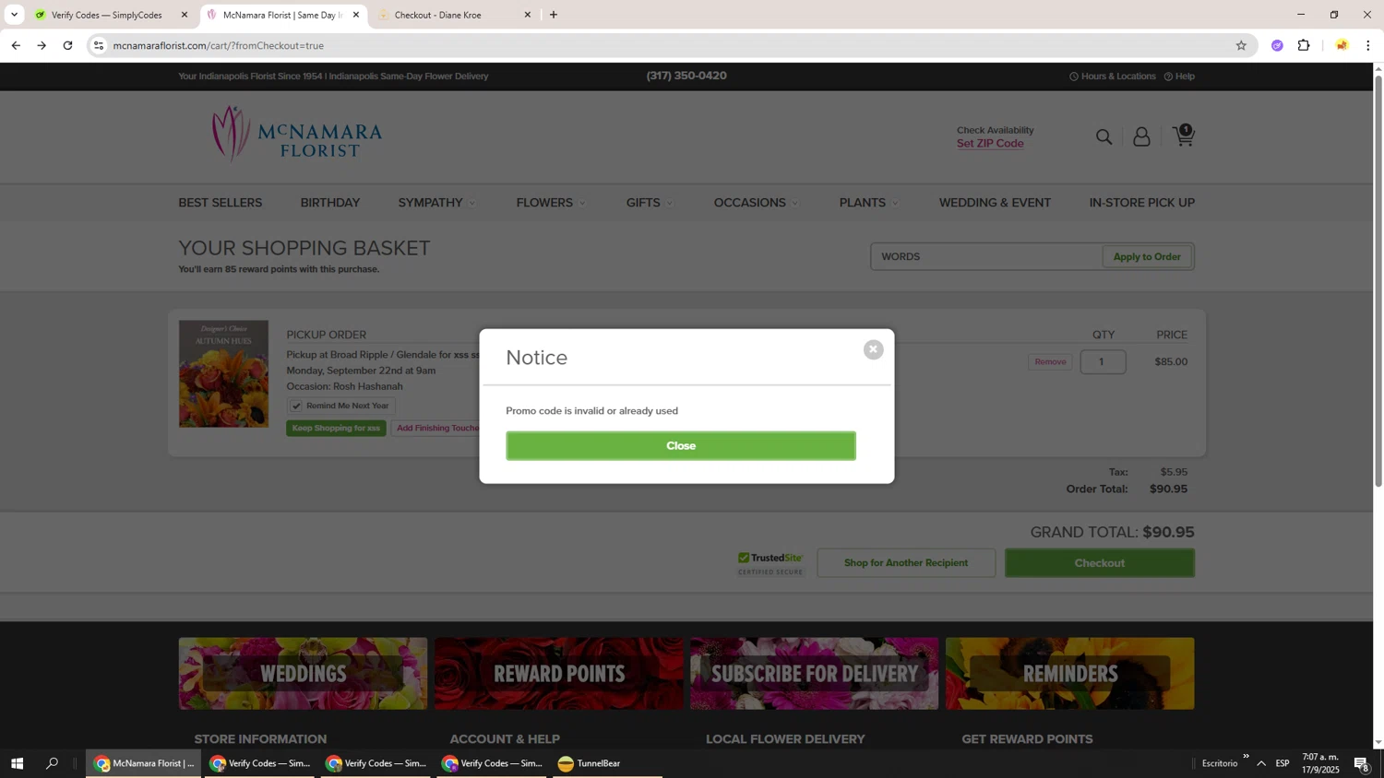
Task: Open the account profile icon
Action: (1141, 137)
